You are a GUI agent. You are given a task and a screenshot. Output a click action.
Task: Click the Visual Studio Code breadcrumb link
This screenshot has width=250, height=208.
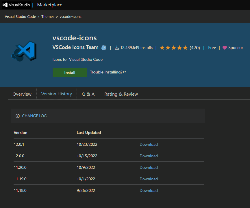click(x=20, y=16)
